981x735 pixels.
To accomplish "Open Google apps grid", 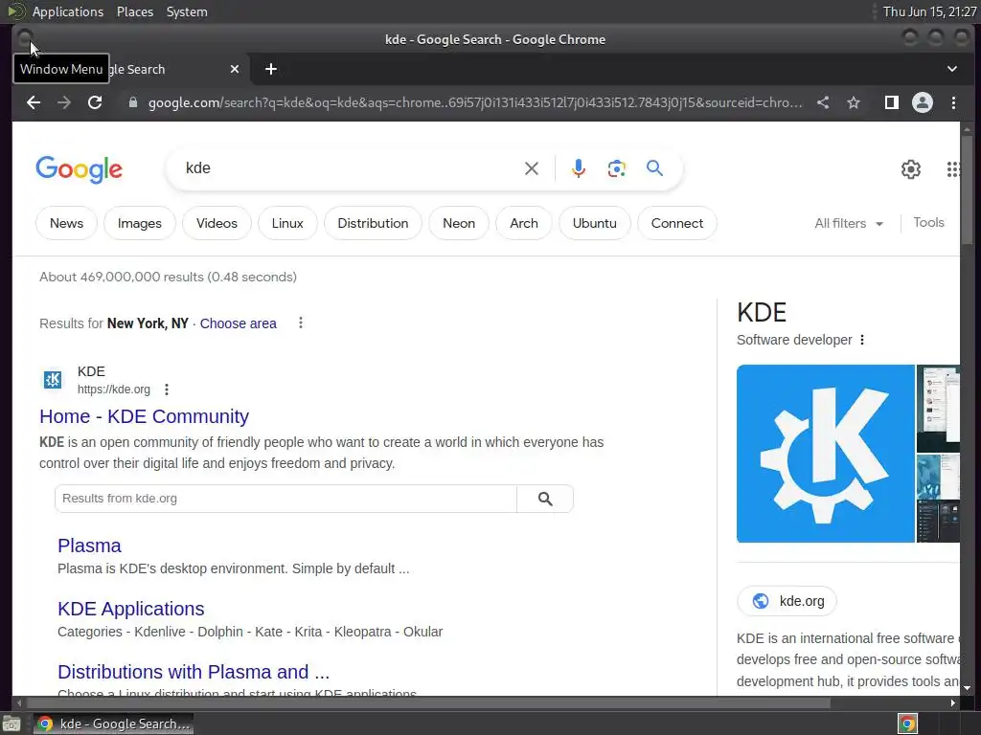I will click(953, 169).
